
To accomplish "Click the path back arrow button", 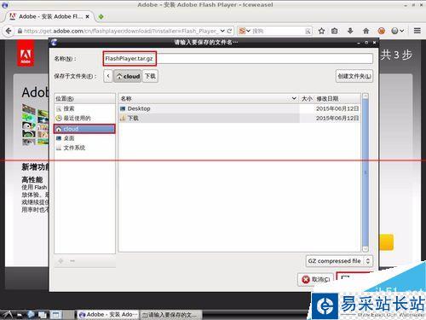I will (108, 76).
